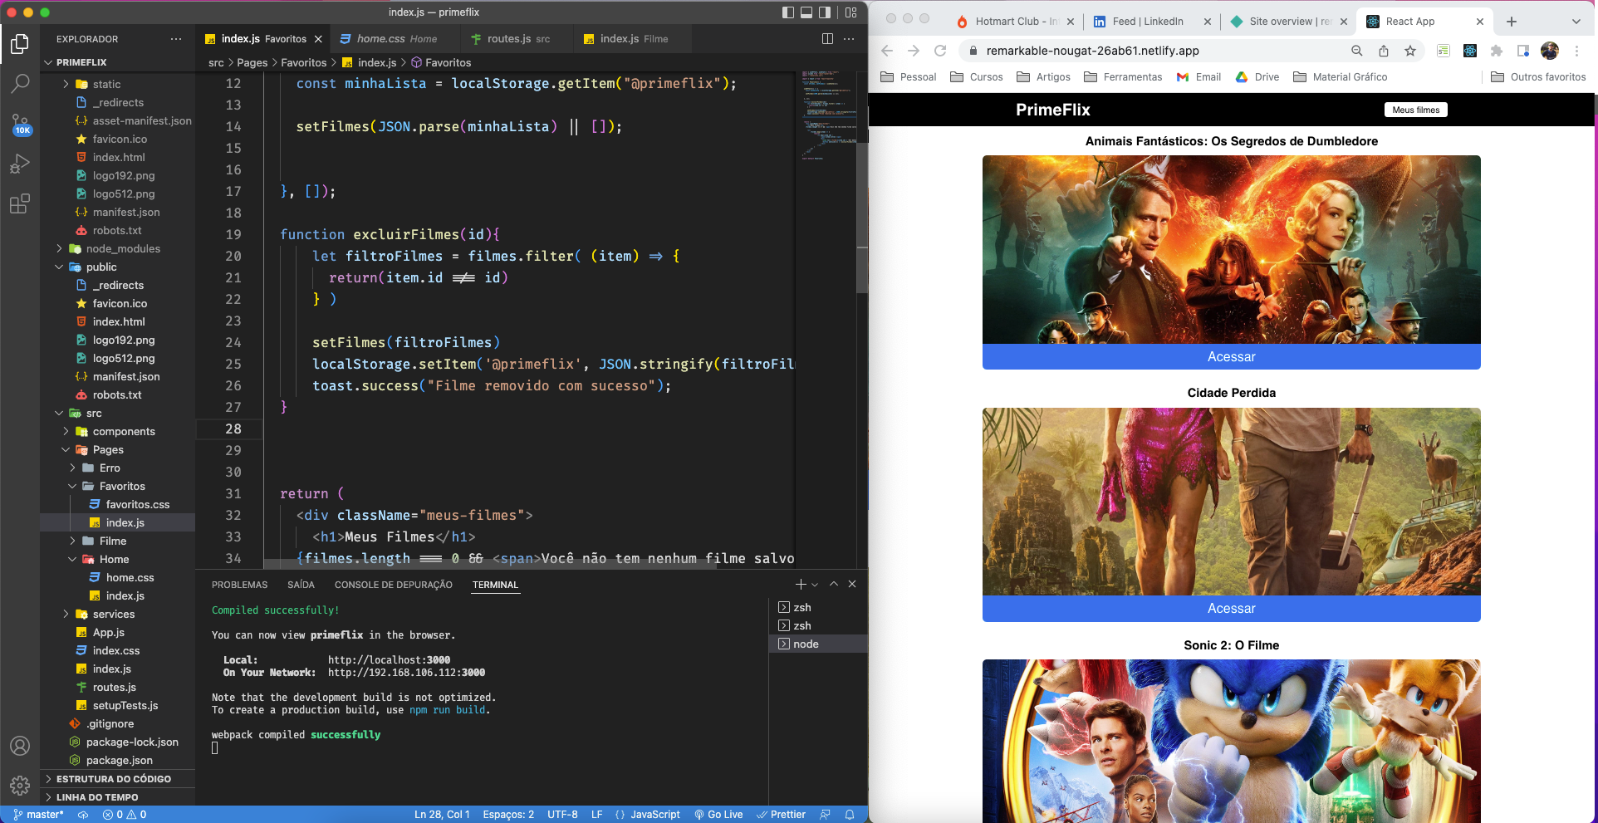
Task: Select the node terminal instance
Action: [x=819, y=644]
